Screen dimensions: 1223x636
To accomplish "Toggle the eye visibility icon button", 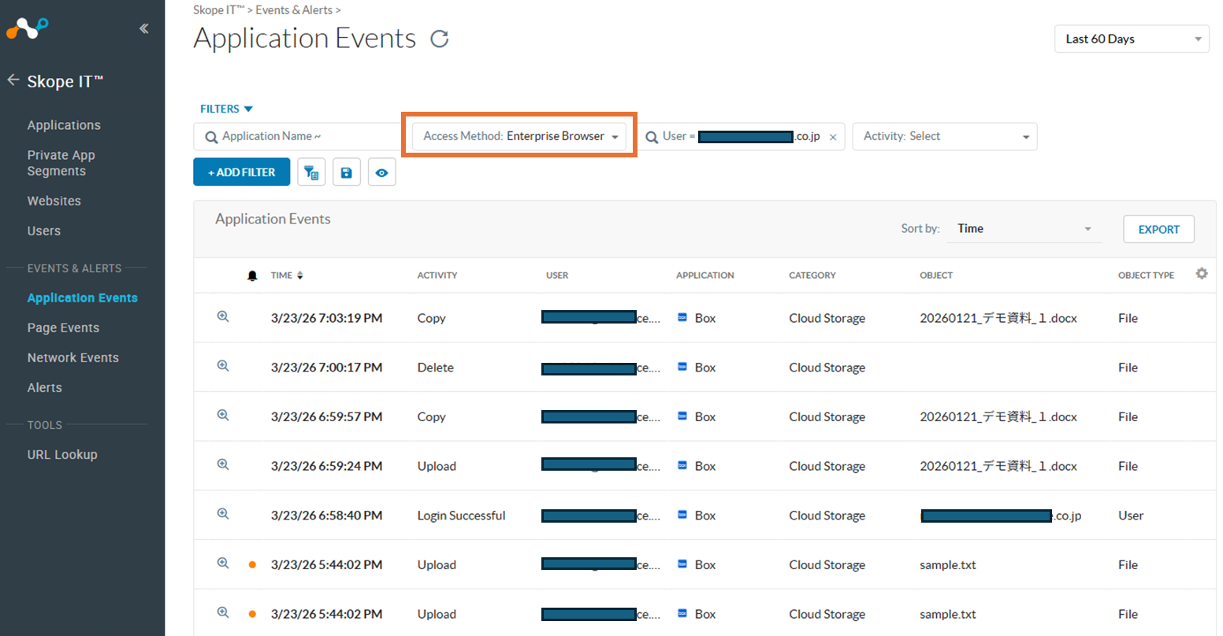I will click(x=382, y=172).
